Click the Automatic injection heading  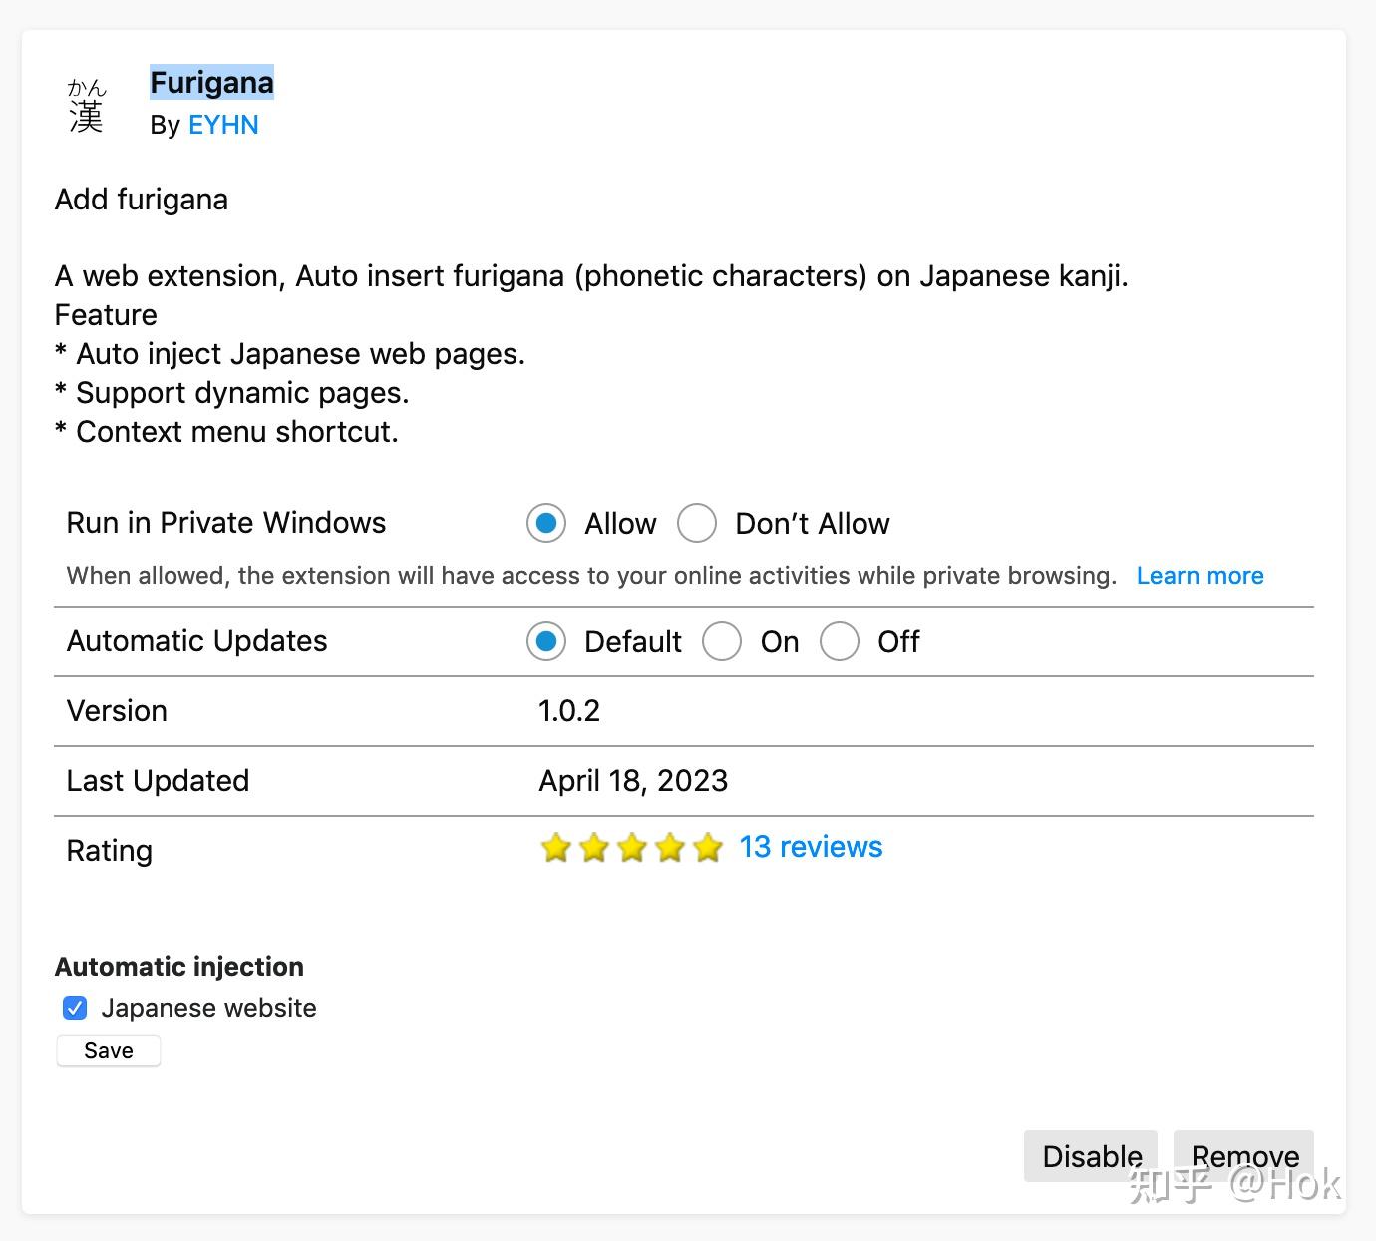179,967
